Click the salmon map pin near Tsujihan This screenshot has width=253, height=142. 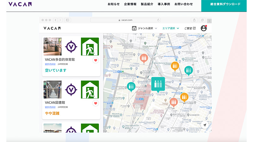click(x=174, y=102)
